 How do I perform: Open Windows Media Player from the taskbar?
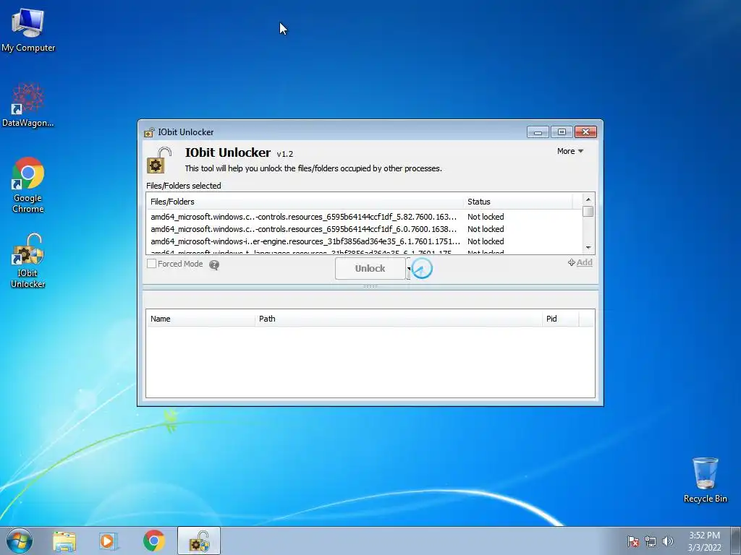tap(109, 541)
